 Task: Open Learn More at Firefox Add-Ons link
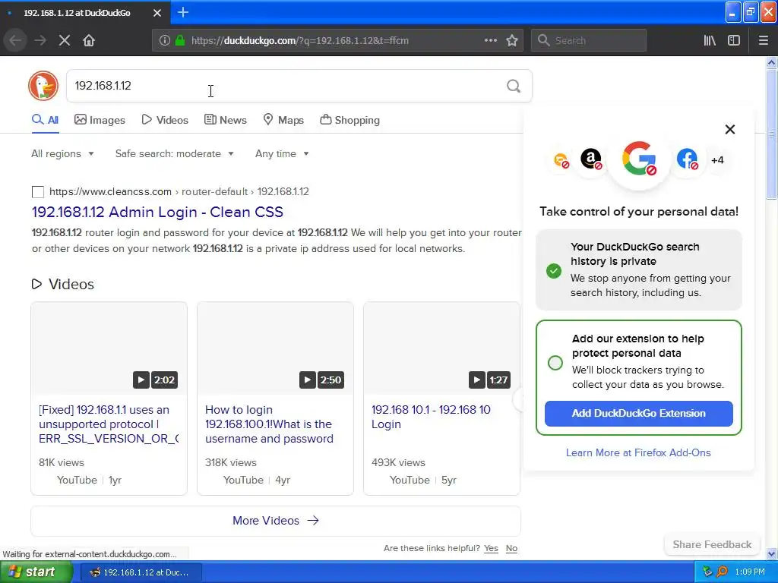(638, 452)
